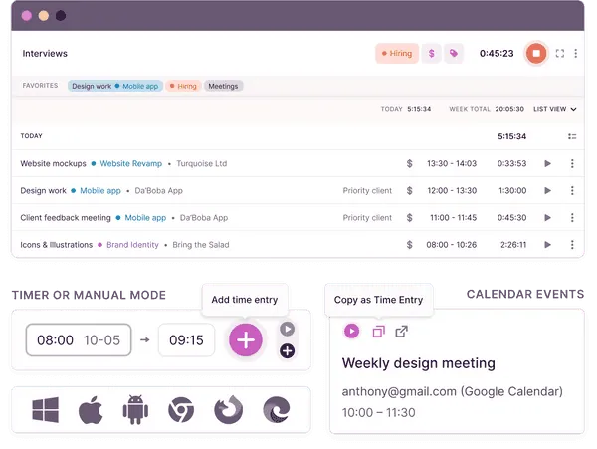
Task: Click the Interviews description field
Action: coord(45,54)
